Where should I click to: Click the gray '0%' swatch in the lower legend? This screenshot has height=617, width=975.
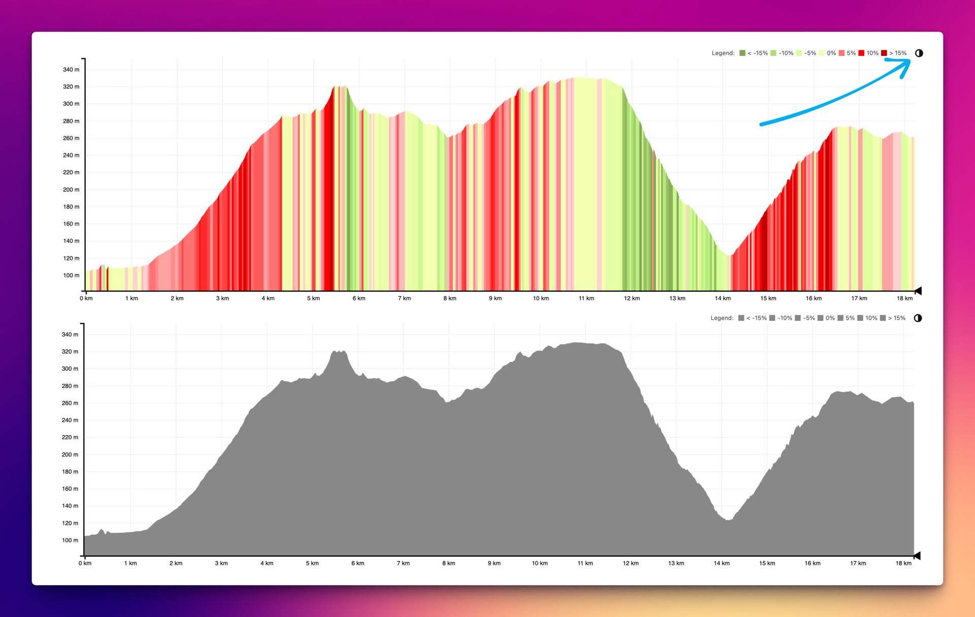[x=821, y=318]
